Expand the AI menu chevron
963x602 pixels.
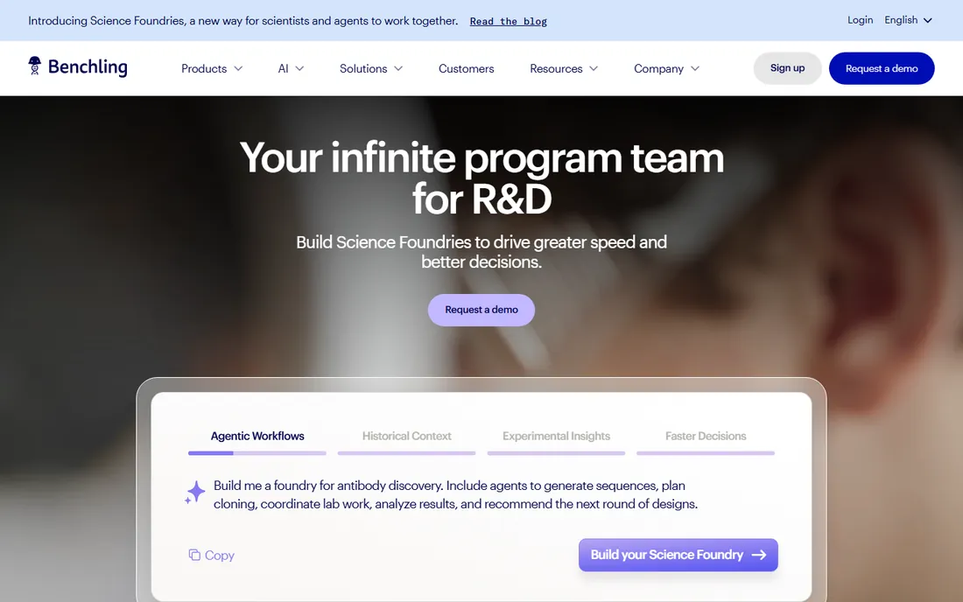299,69
